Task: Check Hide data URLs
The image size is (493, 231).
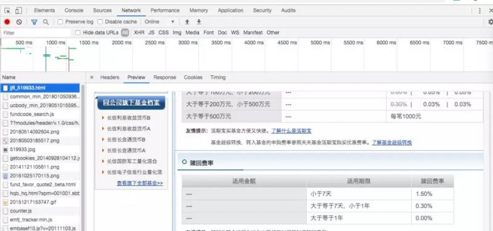Action: [78, 33]
